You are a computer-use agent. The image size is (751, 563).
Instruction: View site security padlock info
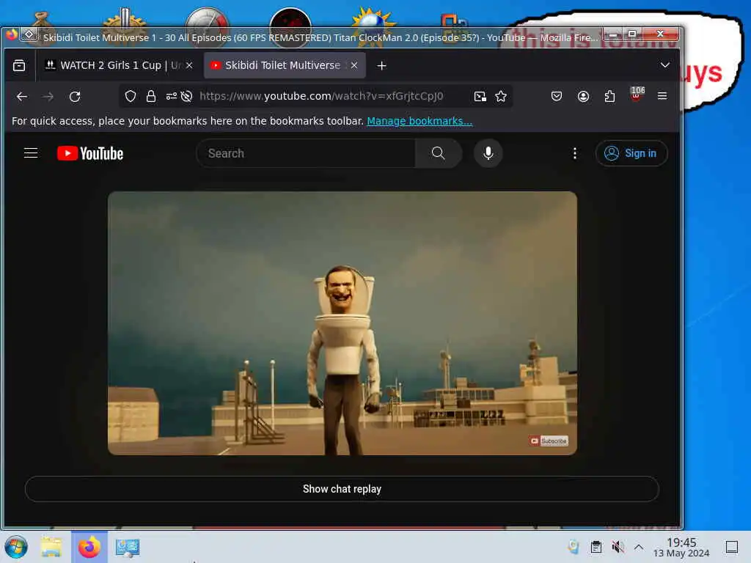pyautogui.click(x=151, y=96)
